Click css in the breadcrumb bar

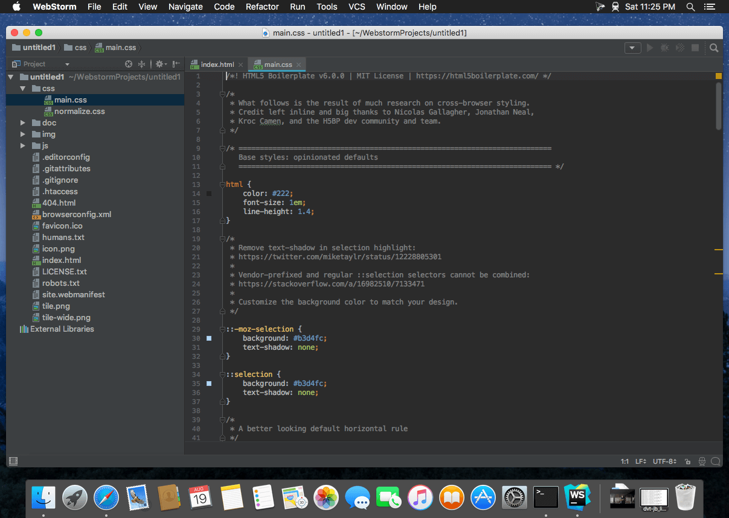point(75,48)
